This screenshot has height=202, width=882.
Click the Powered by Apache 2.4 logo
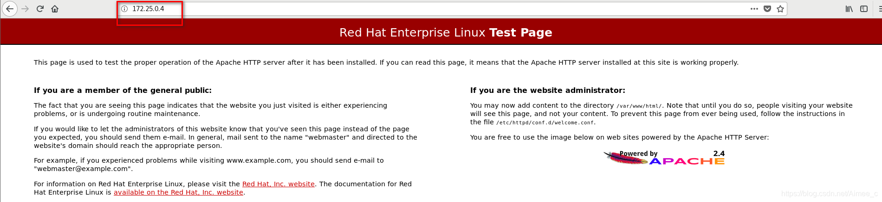click(x=664, y=158)
